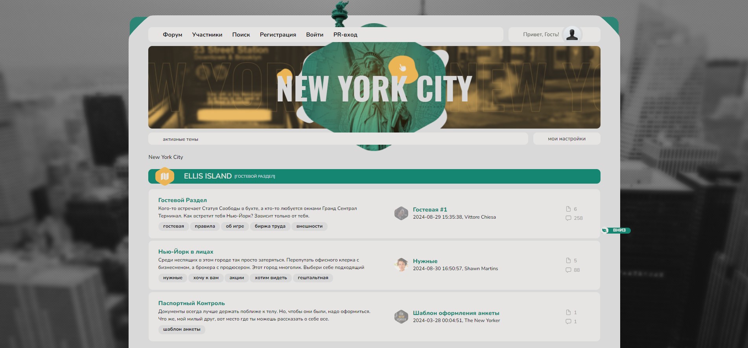Open Нью-Йорк в лицах forum
The width and height of the screenshot is (748, 348).
click(186, 252)
